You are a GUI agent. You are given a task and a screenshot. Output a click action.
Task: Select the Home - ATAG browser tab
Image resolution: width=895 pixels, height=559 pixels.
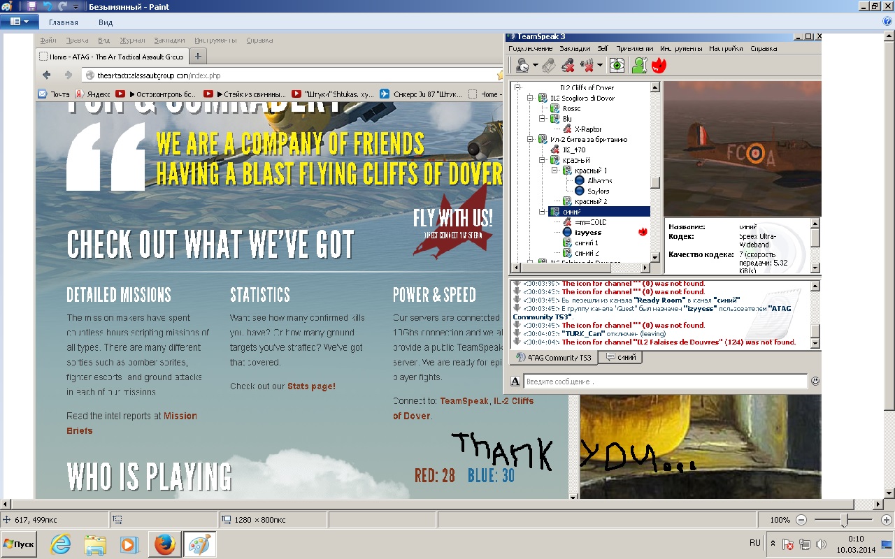point(112,57)
